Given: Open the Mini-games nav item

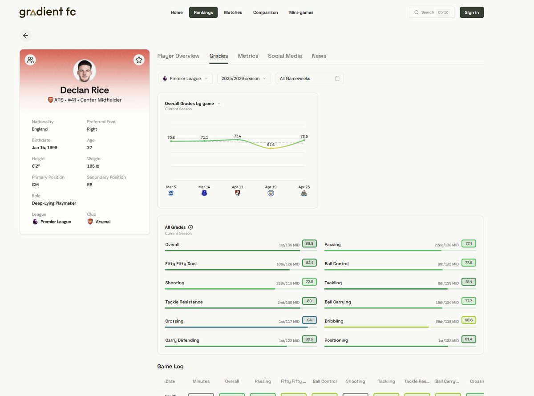Looking at the screenshot, I should 301,12.
